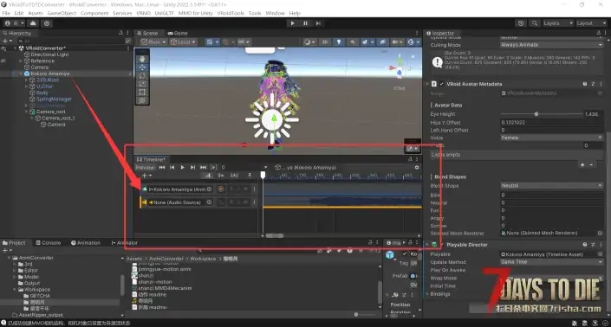The height and width of the screenshot is (327, 611).
Task: Select the Hand view tool in Scene
Action: coord(142,59)
